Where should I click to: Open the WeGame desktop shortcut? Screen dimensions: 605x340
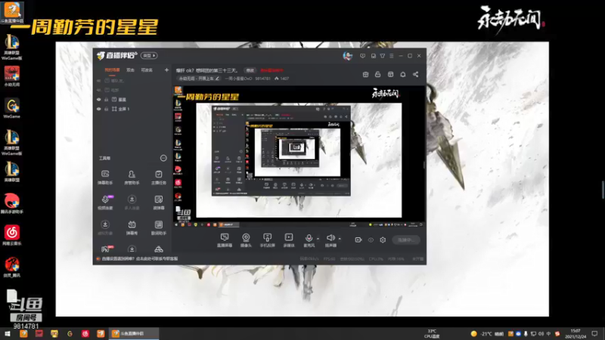[11, 108]
